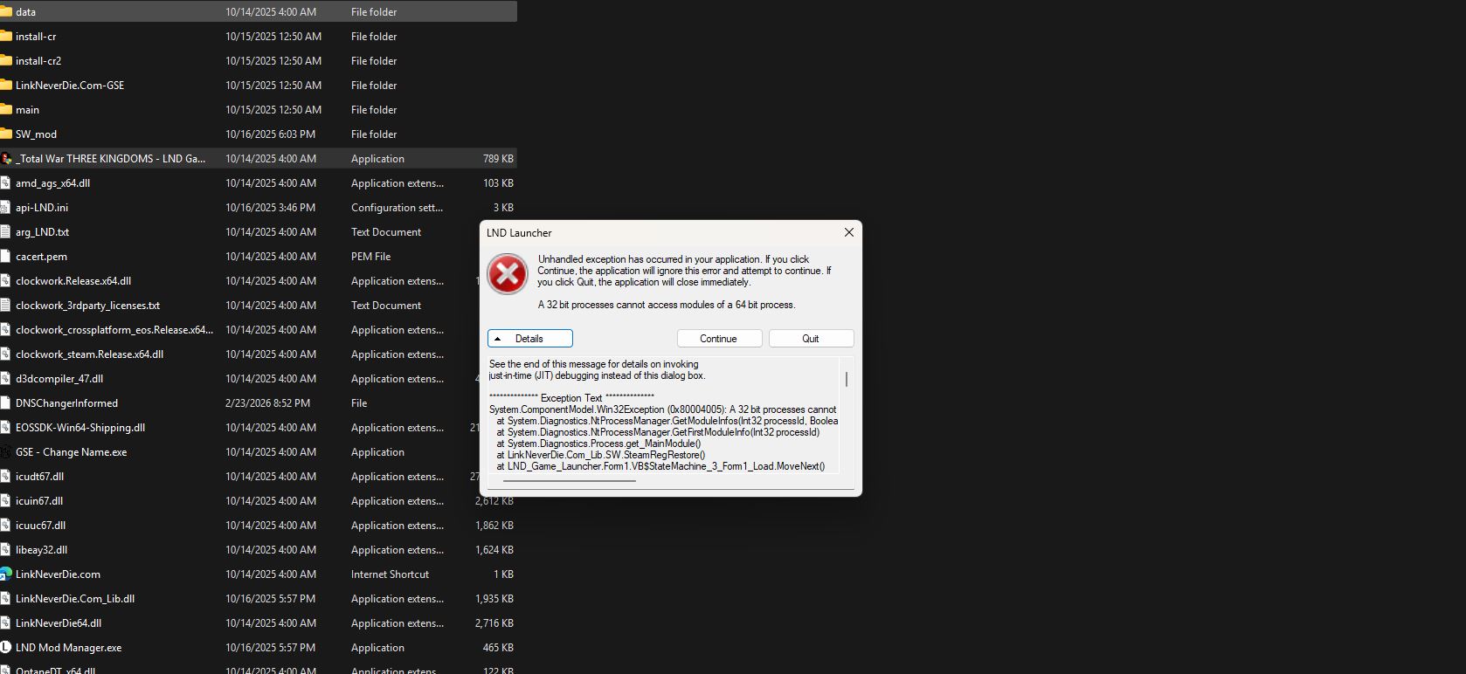
Task: Select LinkNeverDie.Com_Lib.dll file
Action: (75, 599)
